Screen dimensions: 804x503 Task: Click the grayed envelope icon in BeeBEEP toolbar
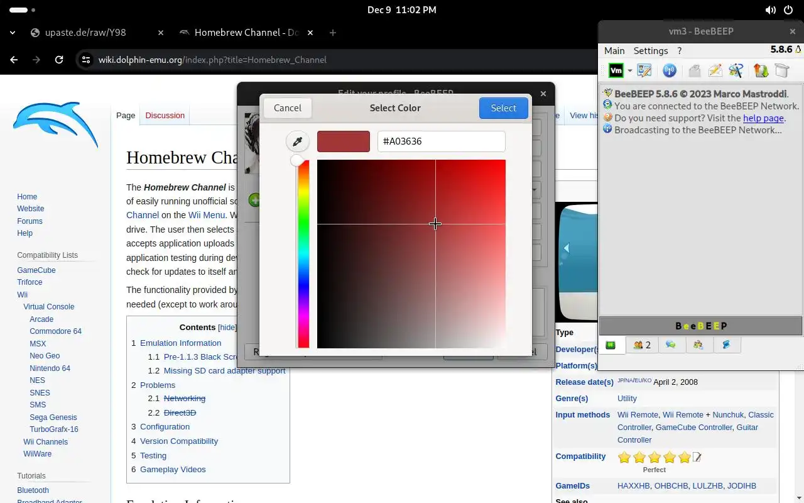(x=694, y=70)
